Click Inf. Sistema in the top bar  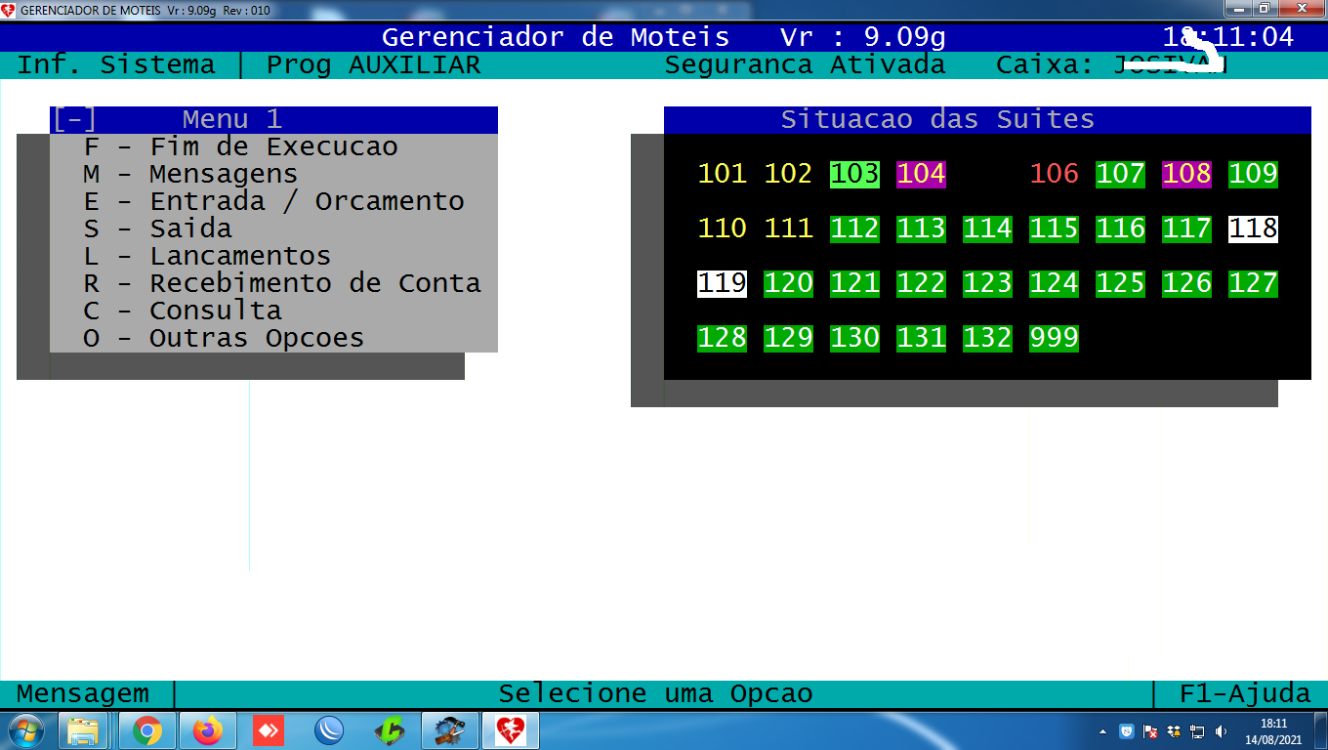point(116,65)
